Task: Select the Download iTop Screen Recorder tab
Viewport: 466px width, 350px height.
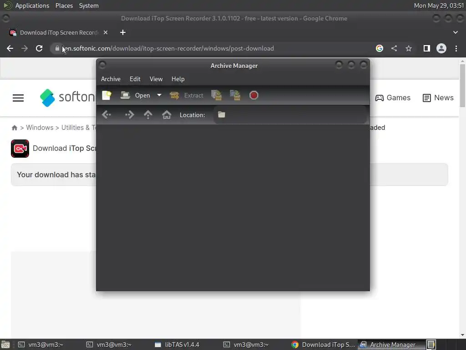Action: click(59, 32)
